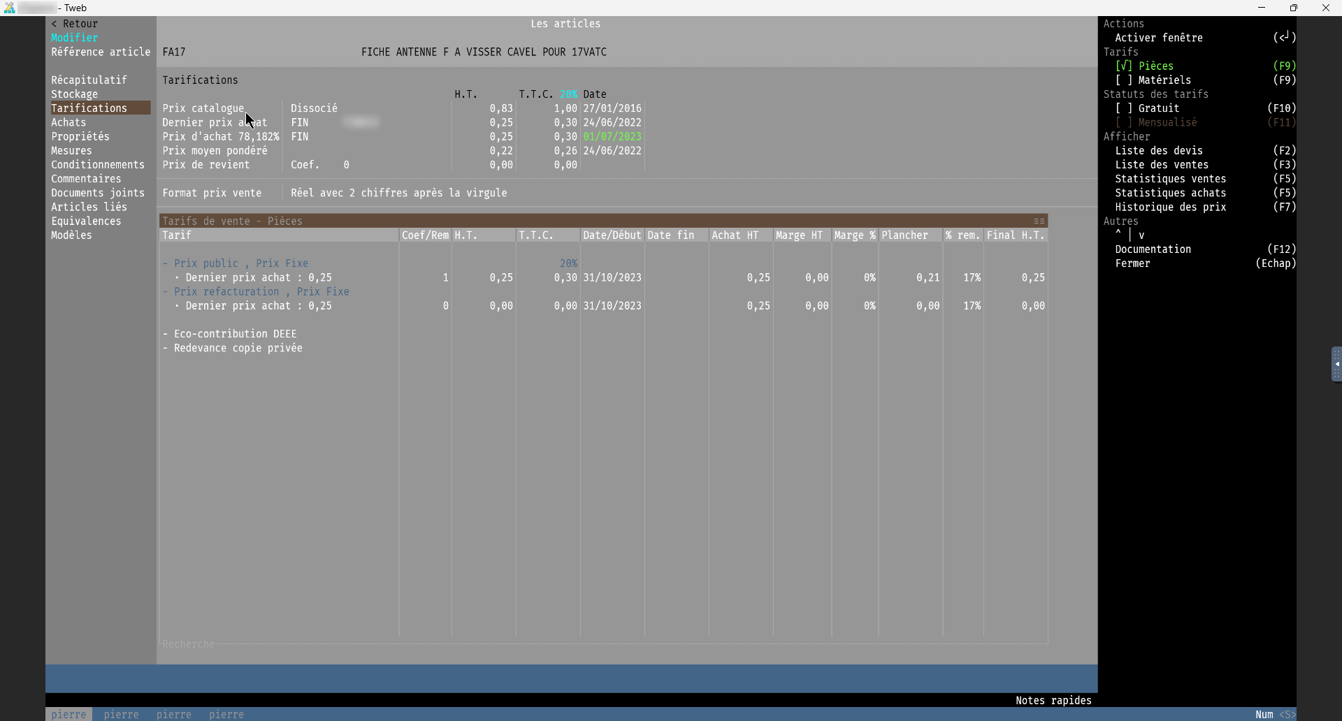Collapse the Prix public, Prix Fixe group
Viewport: 1342px width, 721px height.
tap(166, 264)
